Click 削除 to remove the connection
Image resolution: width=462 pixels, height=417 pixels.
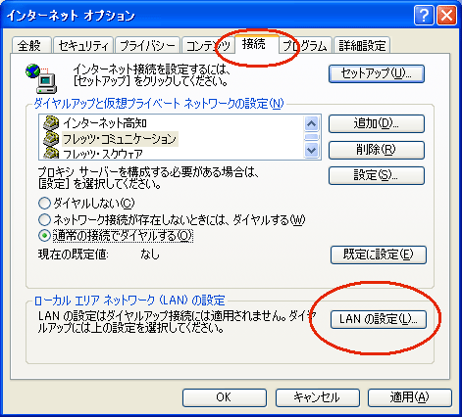pos(377,150)
